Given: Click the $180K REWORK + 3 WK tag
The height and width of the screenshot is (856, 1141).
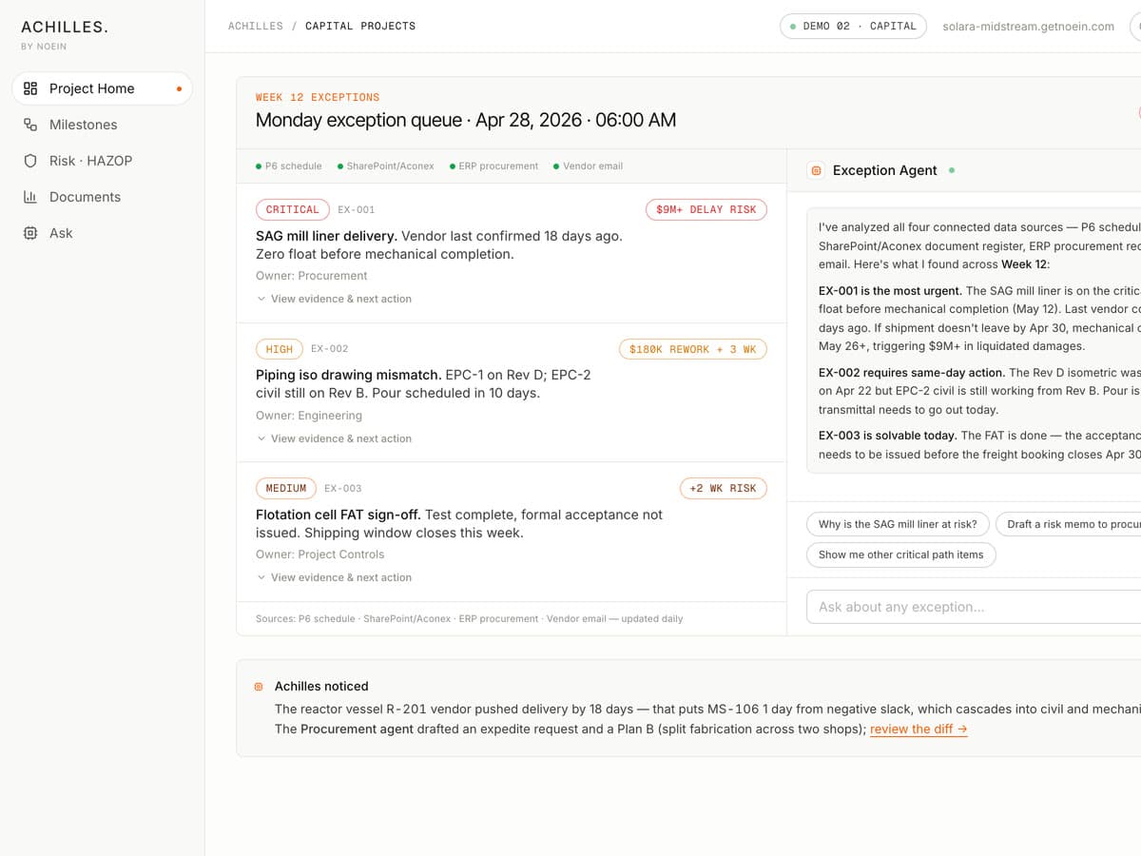Looking at the screenshot, I should tap(693, 349).
